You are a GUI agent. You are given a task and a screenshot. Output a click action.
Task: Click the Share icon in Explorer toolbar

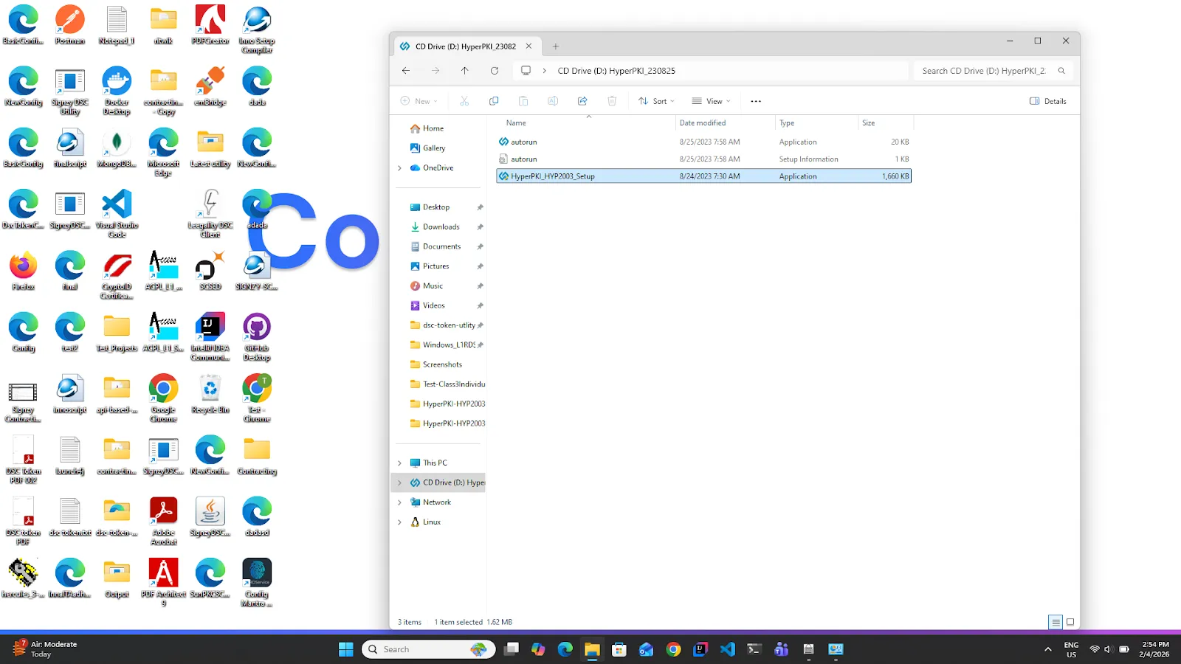pos(582,101)
